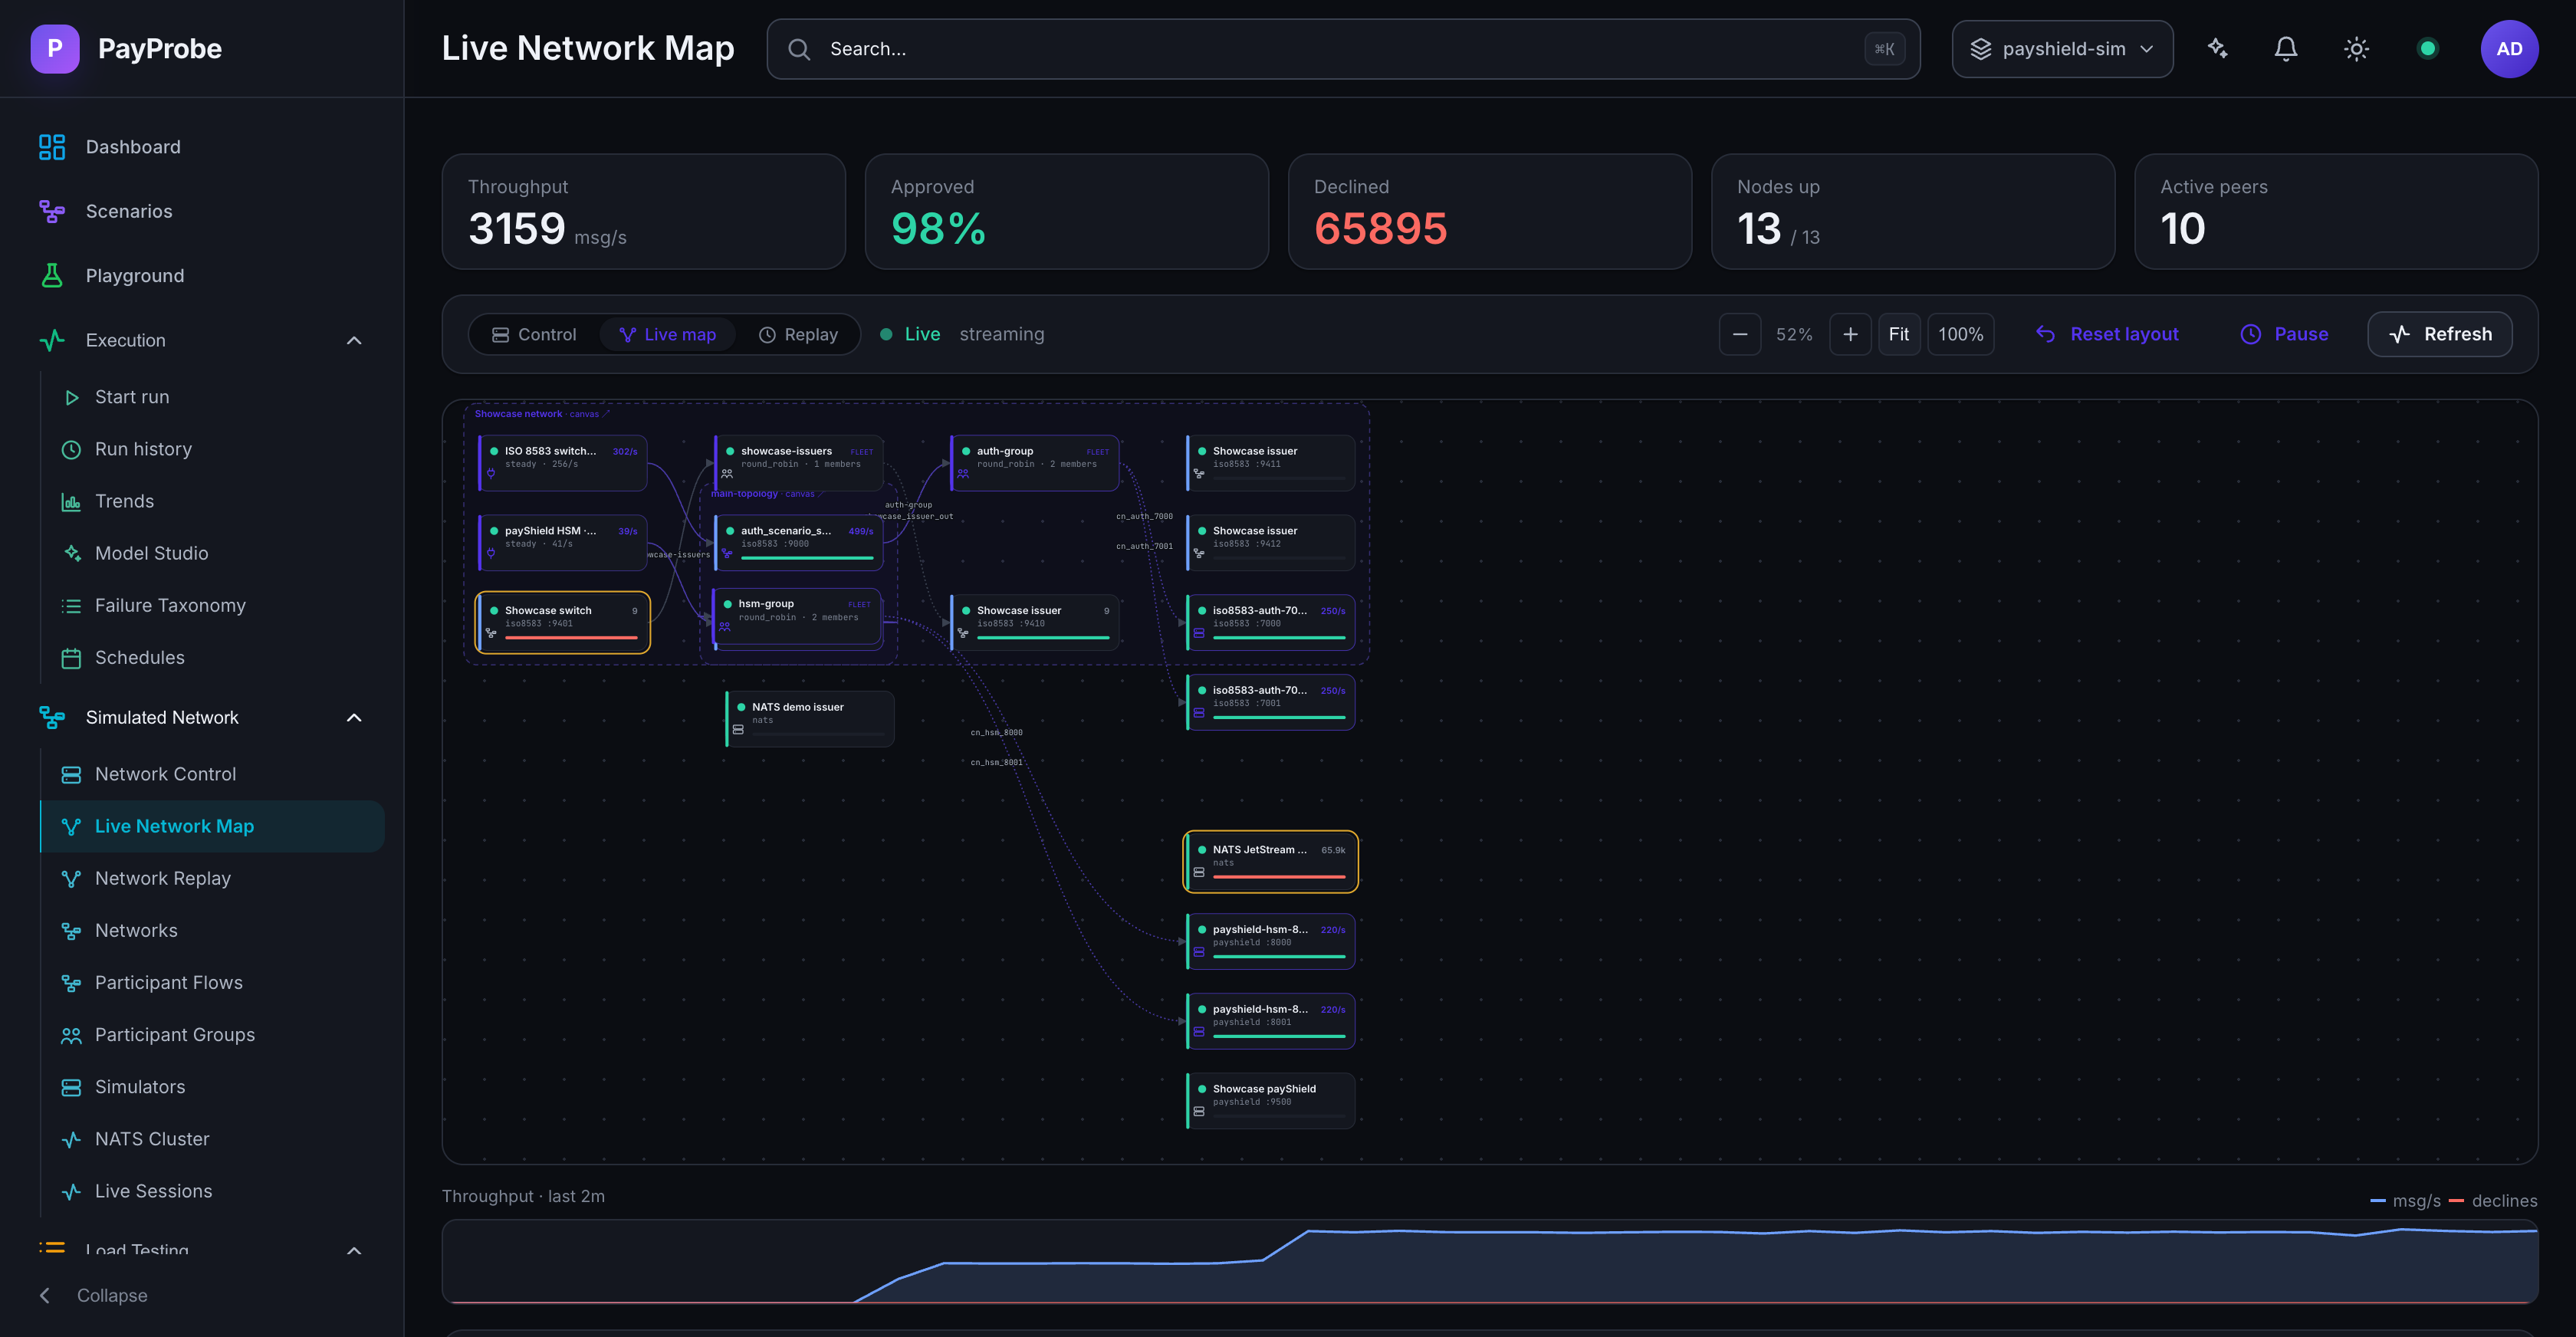Click Network Control server icon
Image resolution: width=2576 pixels, height=1337 pixels.
tap(71, 774)
